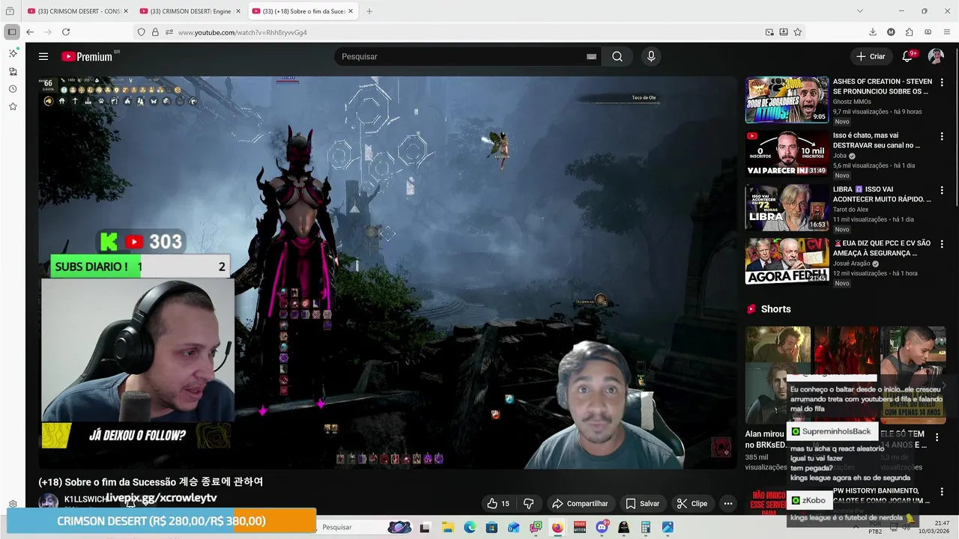Click Salvar to save the video
This screenshot has height=539, width=959.
(643, 504)
